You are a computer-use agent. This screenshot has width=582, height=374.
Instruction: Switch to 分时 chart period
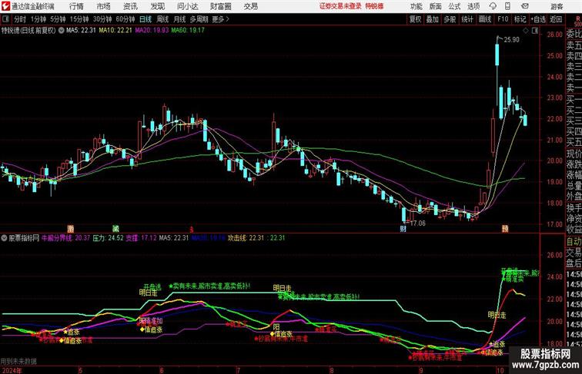pos(20,19)
